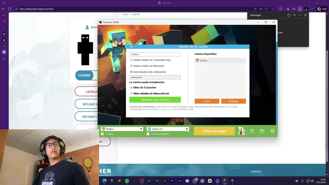Screen dimensions: 329x185
Task: Click the volume icon in system tray
Action: point(312,181)
